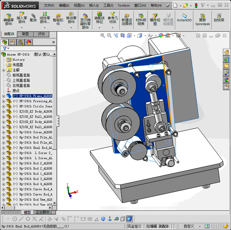Open Linear Component Pattern tool
The height and width of the screenshot is (230, 231).
point(45,18)
